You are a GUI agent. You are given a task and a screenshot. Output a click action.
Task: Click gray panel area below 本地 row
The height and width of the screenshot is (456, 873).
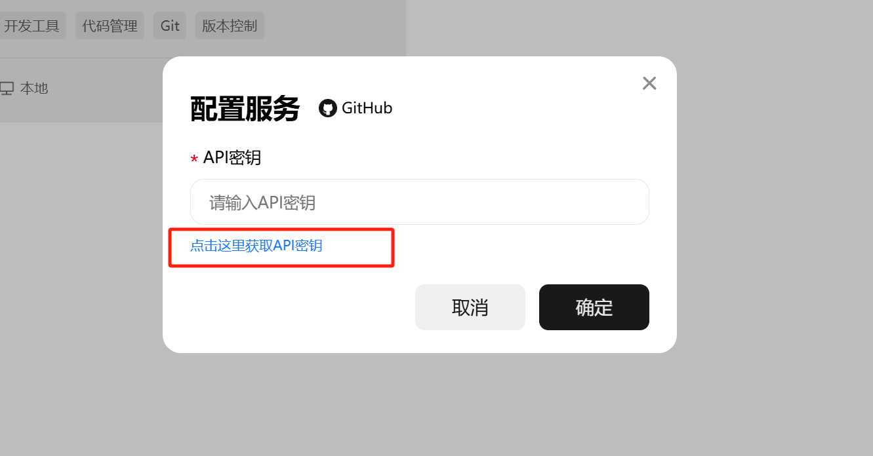point(81,111)
